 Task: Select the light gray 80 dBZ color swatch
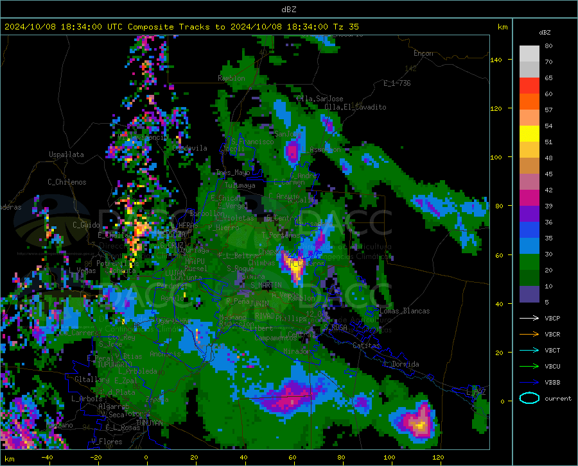(529, 53)
